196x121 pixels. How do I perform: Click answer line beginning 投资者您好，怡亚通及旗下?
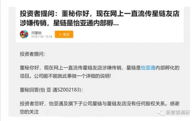click(100, 104)
